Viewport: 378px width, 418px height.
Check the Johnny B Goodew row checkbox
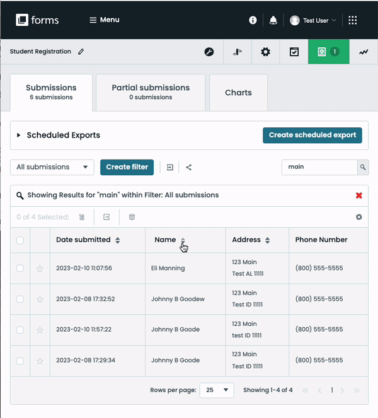(20, 299)
